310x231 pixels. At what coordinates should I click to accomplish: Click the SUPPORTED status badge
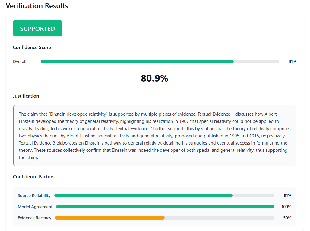click(37, 28)
